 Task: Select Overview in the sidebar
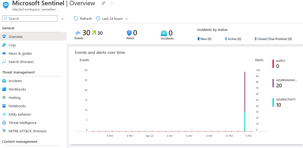point(16,37)
